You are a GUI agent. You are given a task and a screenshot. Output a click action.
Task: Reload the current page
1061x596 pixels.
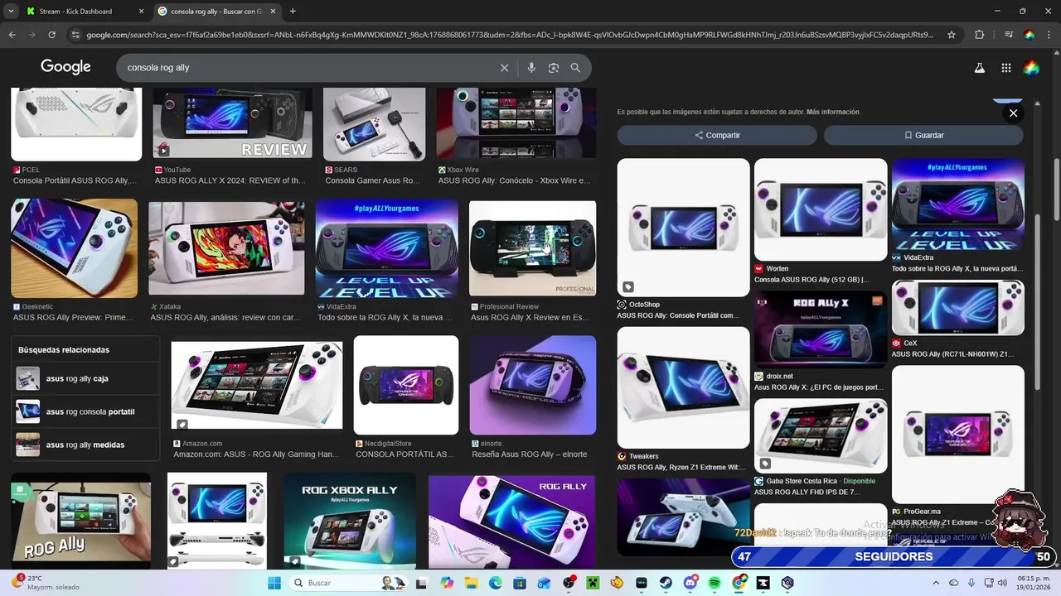(x=51, y=35)
